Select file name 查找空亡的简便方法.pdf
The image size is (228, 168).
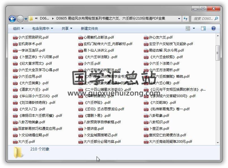pyautogui.click(x=167, y=135)
